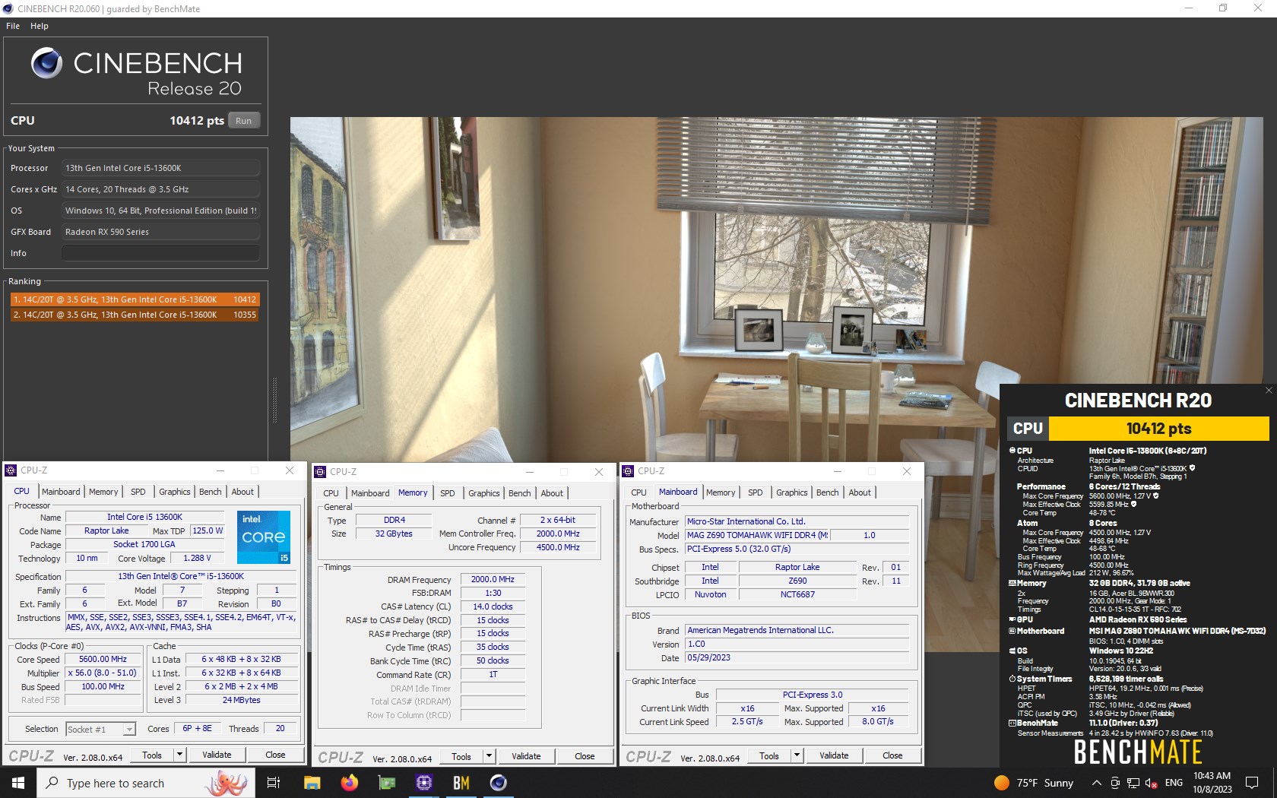Click the BENCHMATE logo in overlay
The image size is (1277, 798).
pos(1138,752)
